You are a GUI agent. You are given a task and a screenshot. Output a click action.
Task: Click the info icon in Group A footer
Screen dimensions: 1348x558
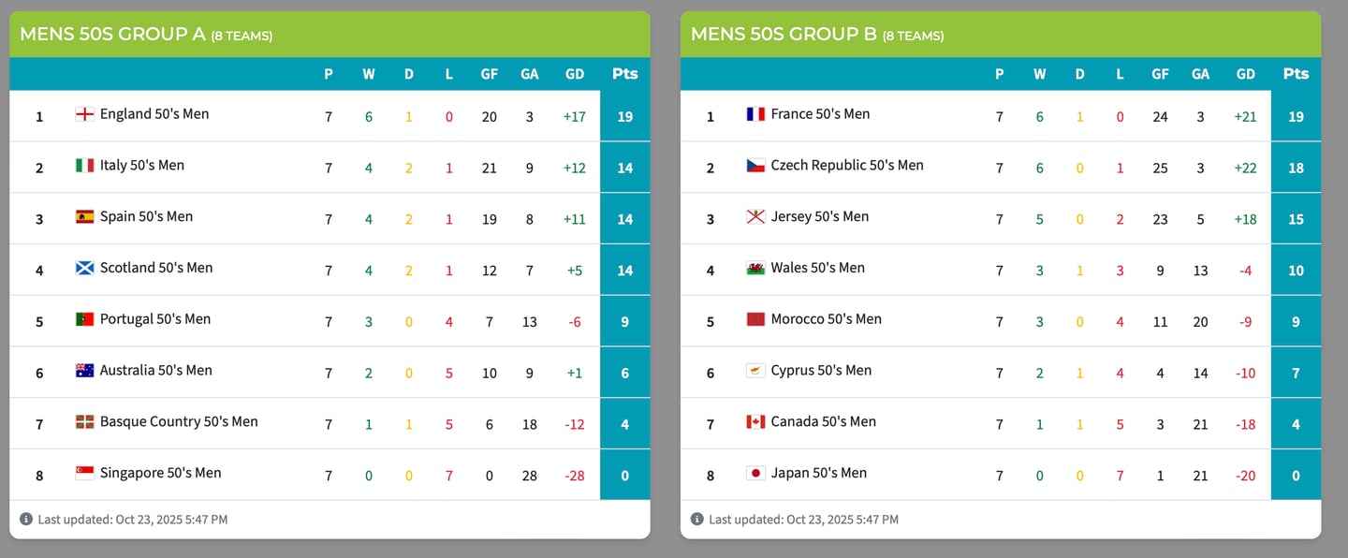click(x=26, y=519)
